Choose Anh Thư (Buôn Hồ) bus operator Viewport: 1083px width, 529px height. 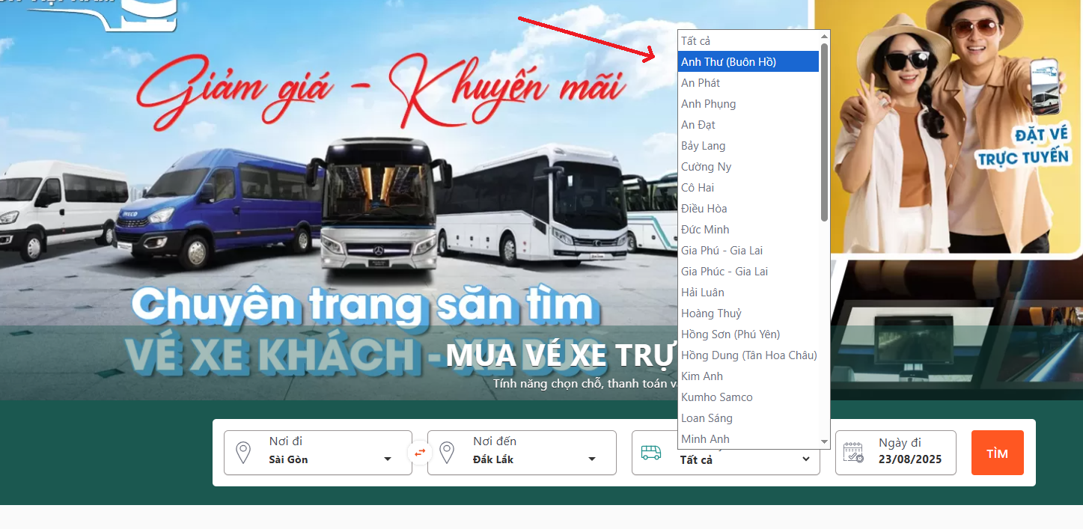748,62
